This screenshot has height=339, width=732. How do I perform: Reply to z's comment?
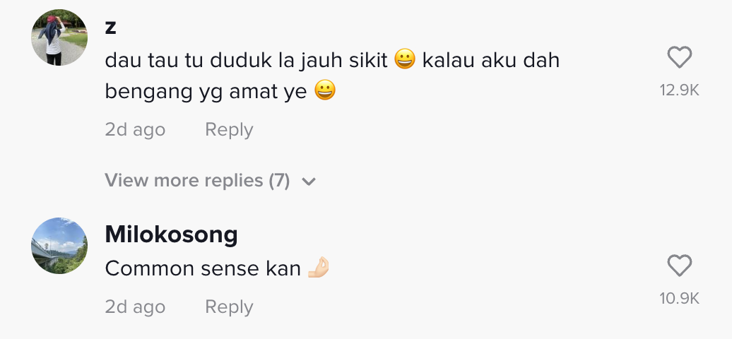228,130
